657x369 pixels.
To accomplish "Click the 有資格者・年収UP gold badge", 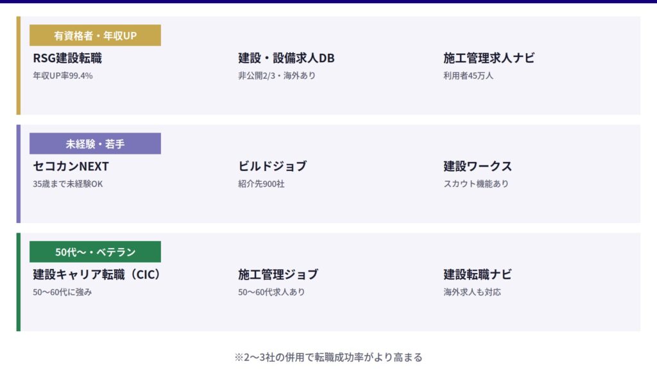I will tap(95, 35).
